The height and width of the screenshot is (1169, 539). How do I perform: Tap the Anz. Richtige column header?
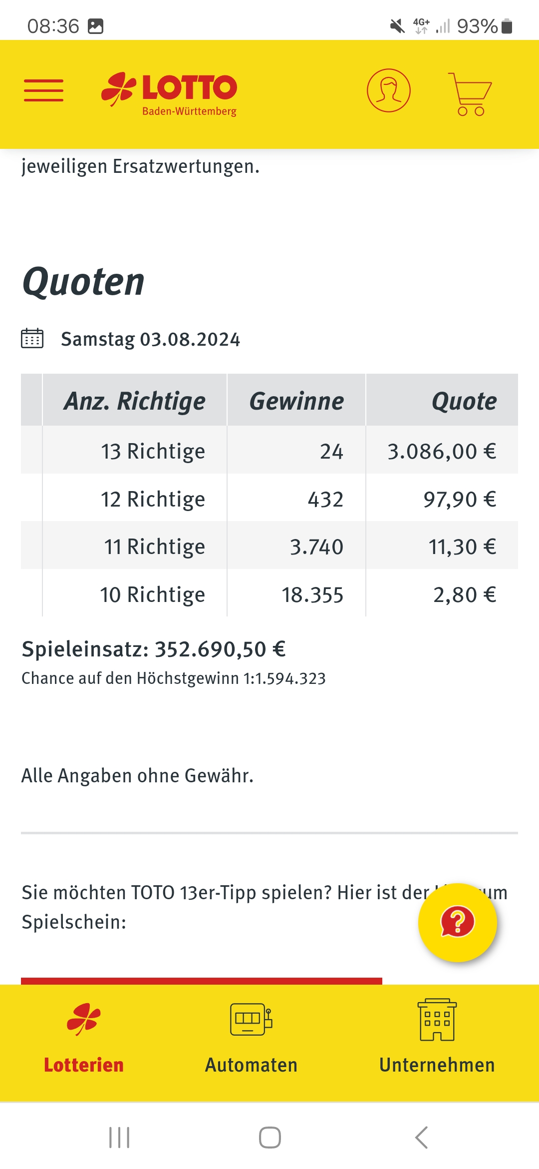coord(135,401)
